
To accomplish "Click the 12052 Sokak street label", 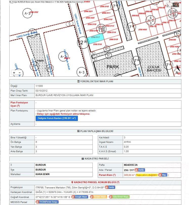I will [27, 35].
